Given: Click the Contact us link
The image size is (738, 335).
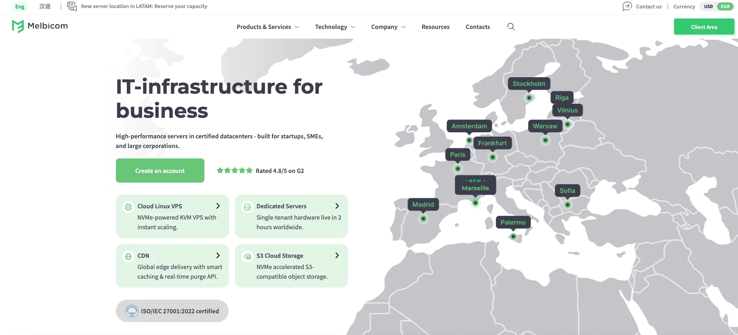Looking at the screenshot, I should (649, 6).
